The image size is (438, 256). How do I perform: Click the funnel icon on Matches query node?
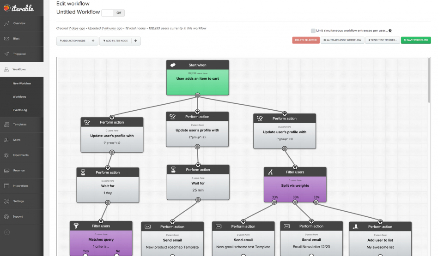76,226
